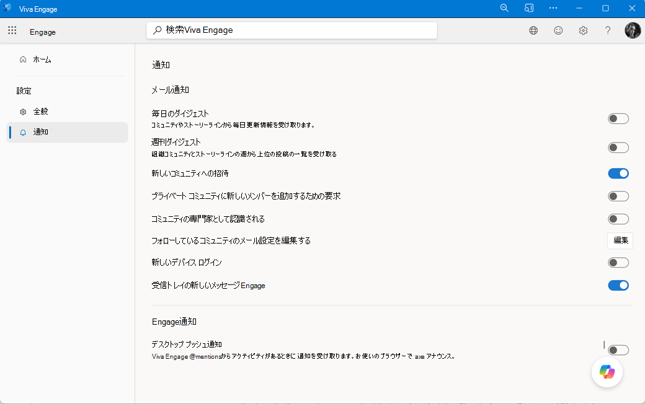Disable the 新しいコミュニティへの招待 toggle
This screenshot has height=404, width=645.
[618, 173]
